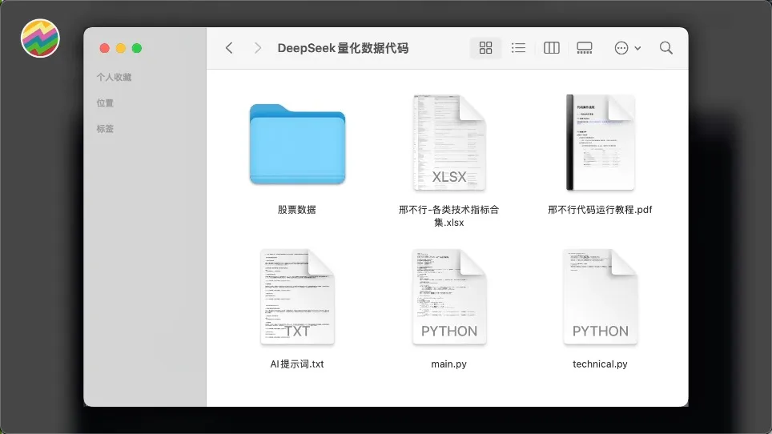Switch to list view
The image size is (772, 434).
(518, 48)
